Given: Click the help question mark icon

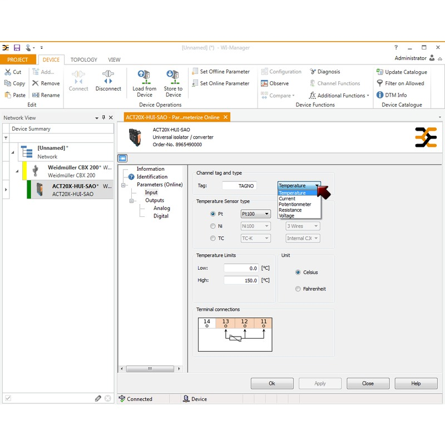Looking at the screenshot, I should coord(396,47).
